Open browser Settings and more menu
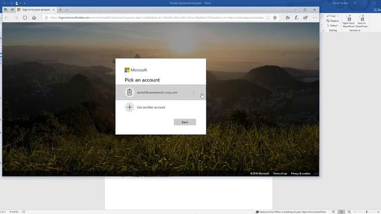Screen dimensions: 381x214 point(315,18)
